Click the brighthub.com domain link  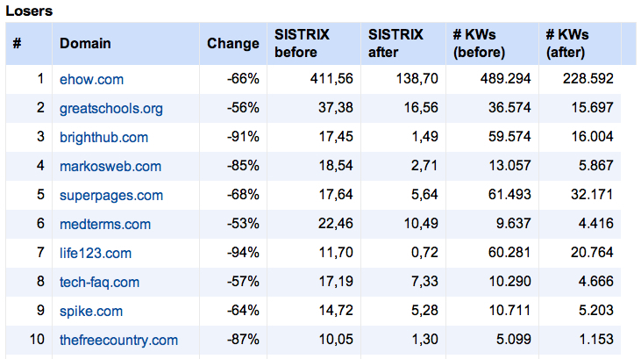[x=103, y=137]
